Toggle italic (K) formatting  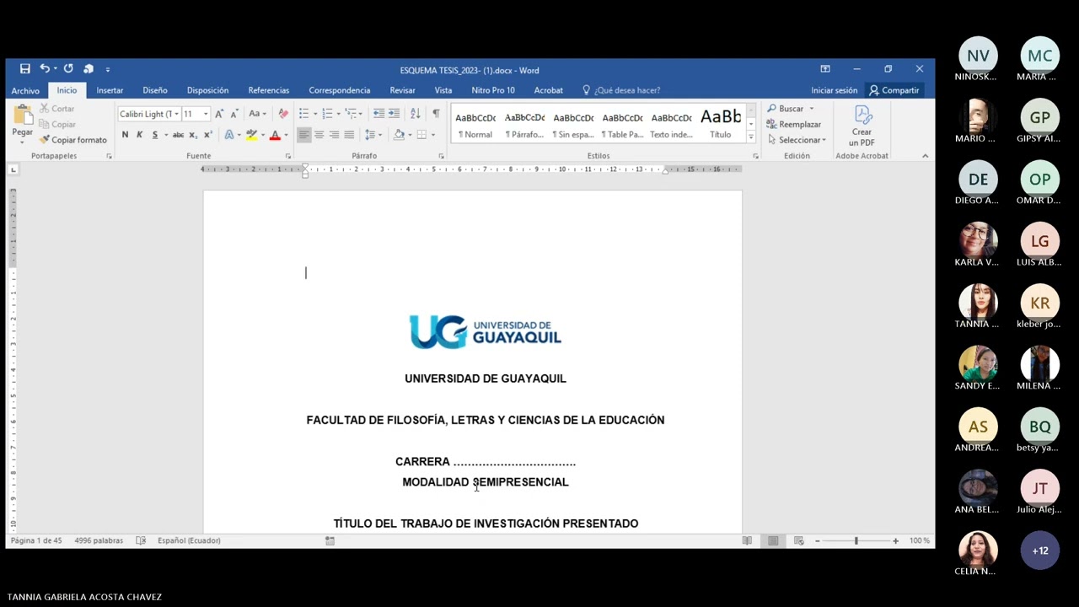click(x=139, y=135)
